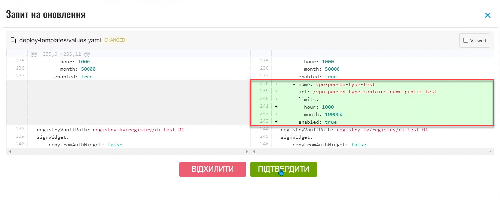This screenshot has height=200, width=500.
Task: Click right pane 'copyFromAuthWidget: false' line
Action: [329, 145]
